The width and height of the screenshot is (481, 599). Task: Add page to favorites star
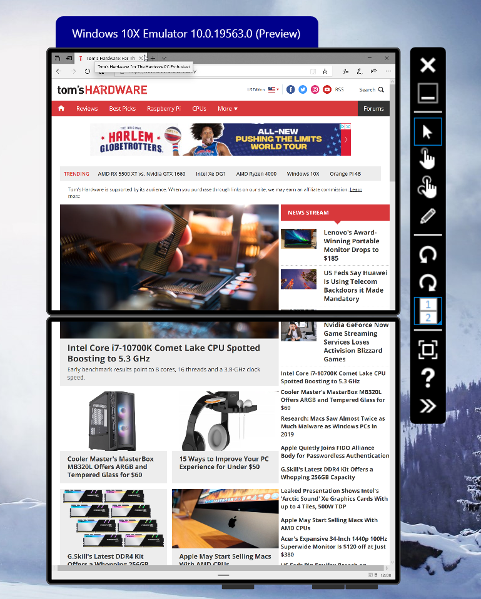click(x=325, y=71)
